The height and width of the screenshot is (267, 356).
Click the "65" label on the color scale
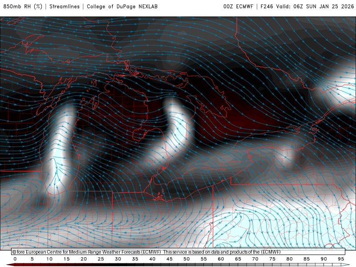tap(238, 259)
